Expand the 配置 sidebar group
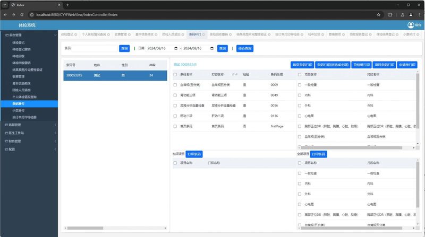This screenshot has height=237, width=425. coord(29,150)
